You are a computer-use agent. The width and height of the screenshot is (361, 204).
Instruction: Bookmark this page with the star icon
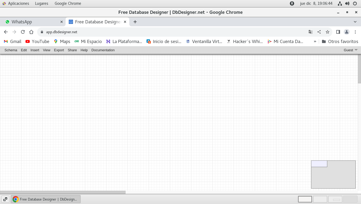coord(328,32)
